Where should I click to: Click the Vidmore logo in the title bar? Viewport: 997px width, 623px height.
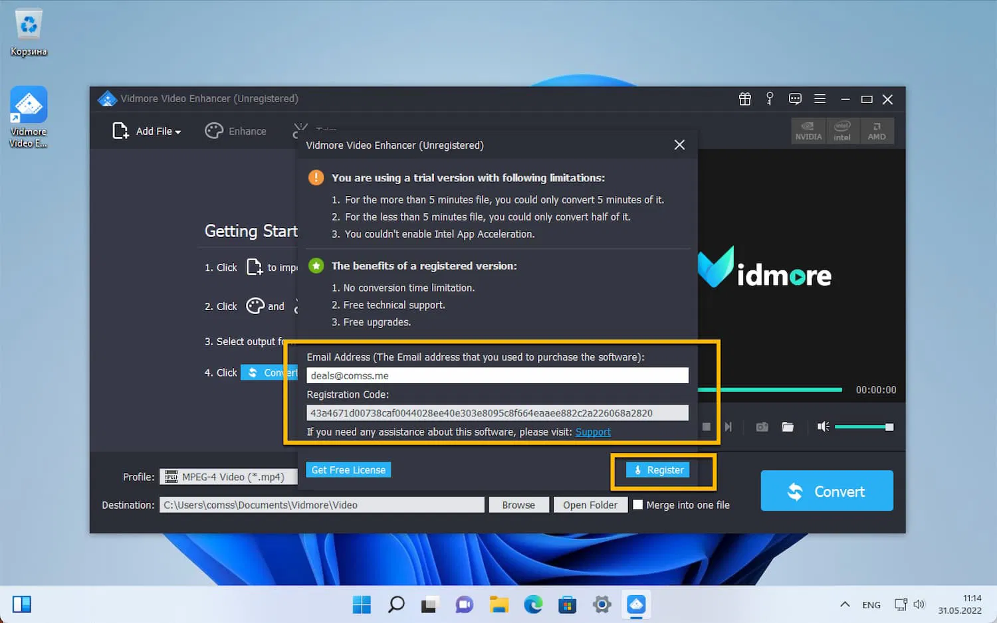point(107,99)
